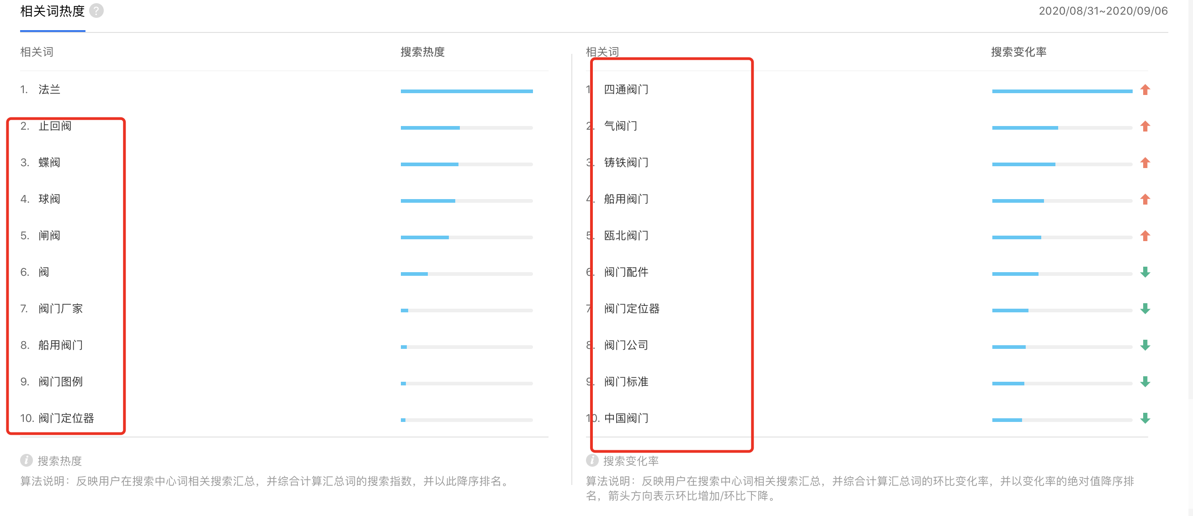Open 四通阀门 in change-rate list
Image resolution: width=1193 pixels, height=516 pixels.
click(626, 90)
